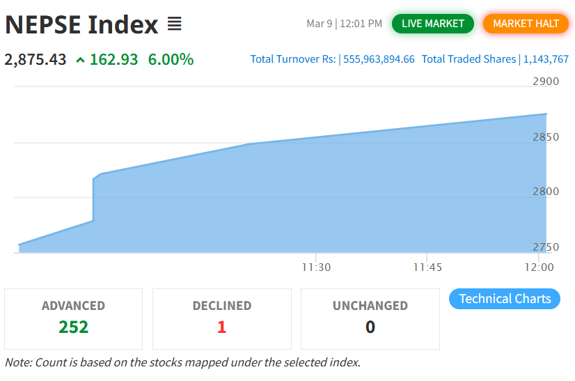Click the LIVE MARKET status badge
The height and width of the screenshot is (381, 575).
coord(432,24)
